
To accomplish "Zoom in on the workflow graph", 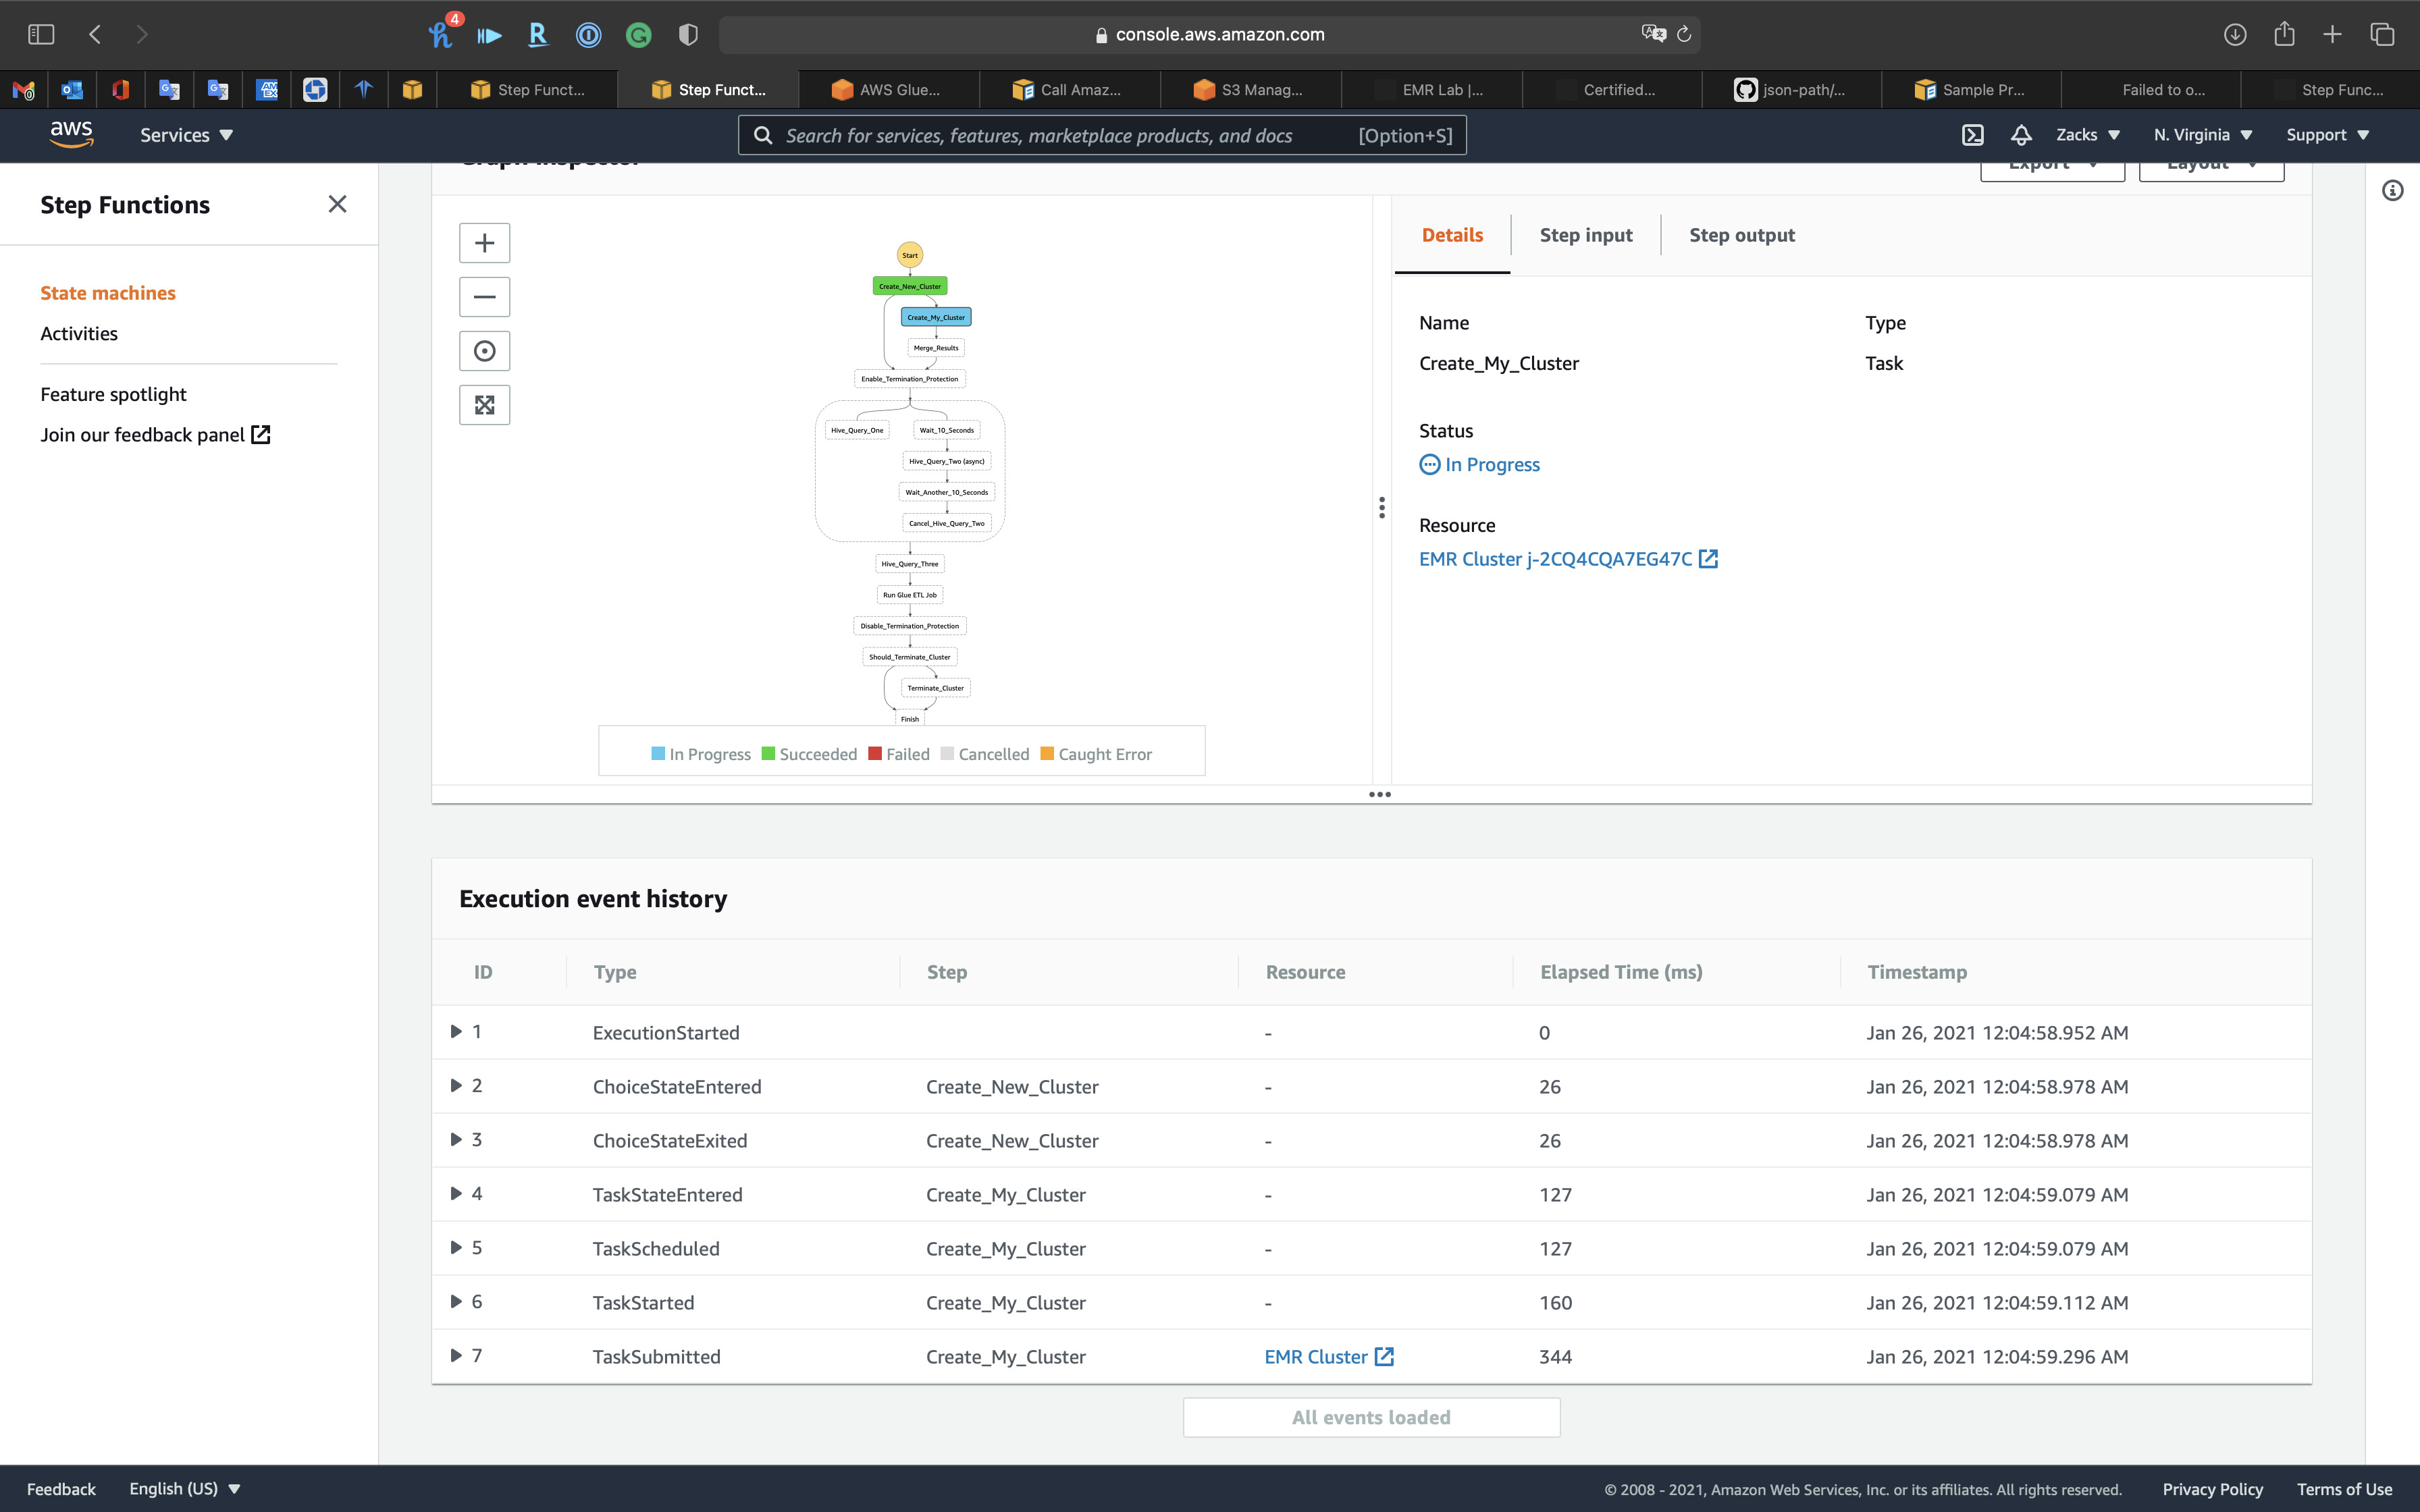I will [x=484, y=243].
